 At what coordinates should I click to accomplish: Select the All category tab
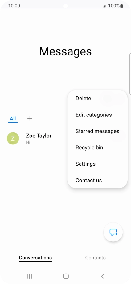click(x=13, y=119)
